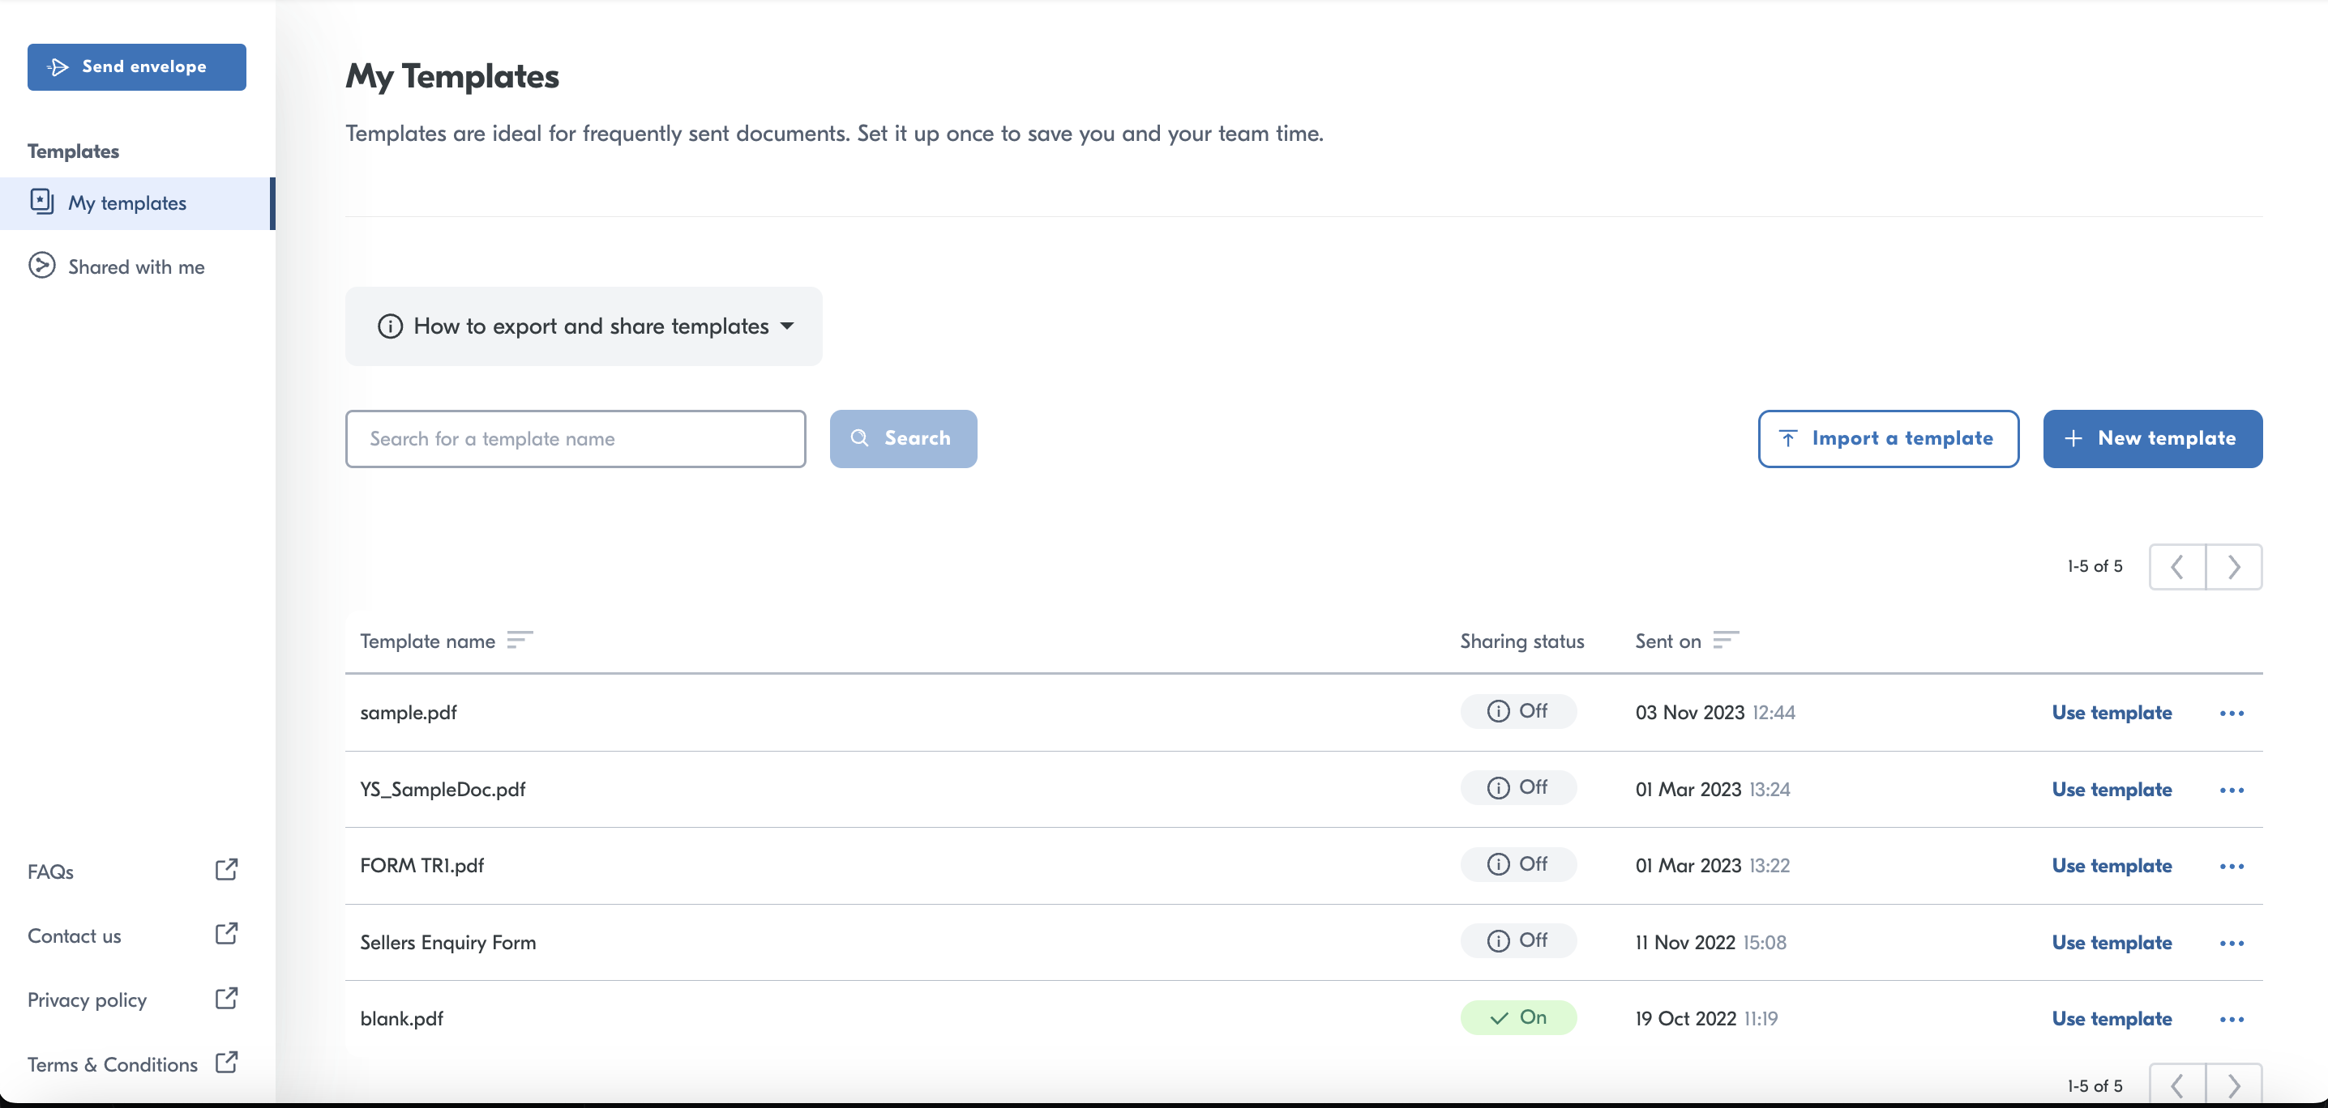This screenshot has height=1108, width=2328.
Task: Open more options for Sellers Enquiry Form
Action: [x=2232, y=943]
